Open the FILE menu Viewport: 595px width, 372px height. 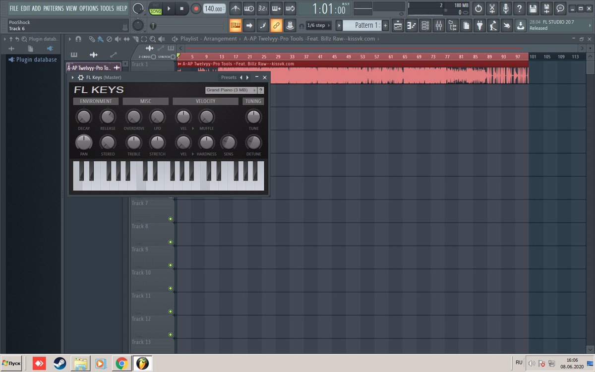(x=14, y=8)
